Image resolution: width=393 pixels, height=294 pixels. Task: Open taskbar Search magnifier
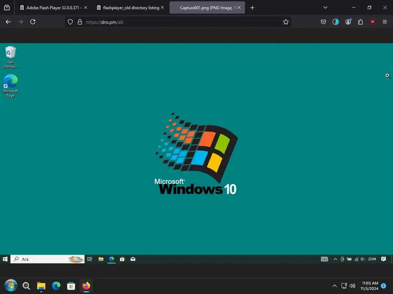point(26,286)
